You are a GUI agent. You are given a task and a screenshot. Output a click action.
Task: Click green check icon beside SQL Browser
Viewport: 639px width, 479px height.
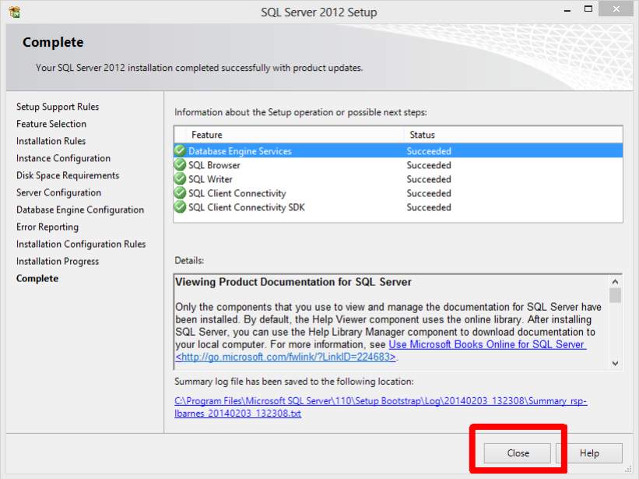180,164
